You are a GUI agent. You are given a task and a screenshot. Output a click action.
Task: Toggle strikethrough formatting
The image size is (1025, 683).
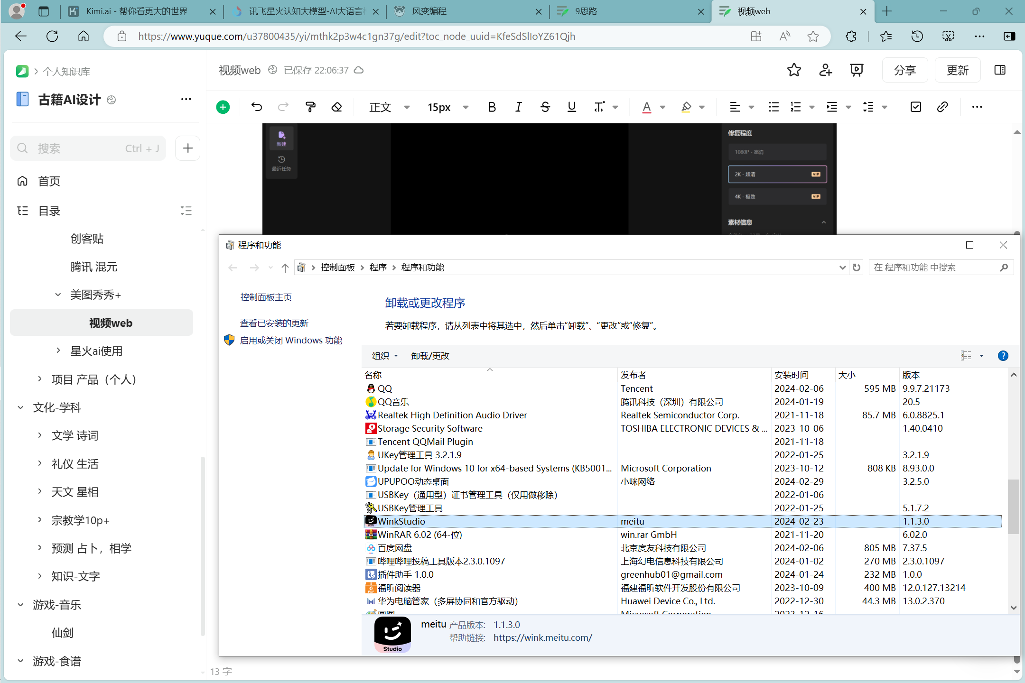[545, 107]
